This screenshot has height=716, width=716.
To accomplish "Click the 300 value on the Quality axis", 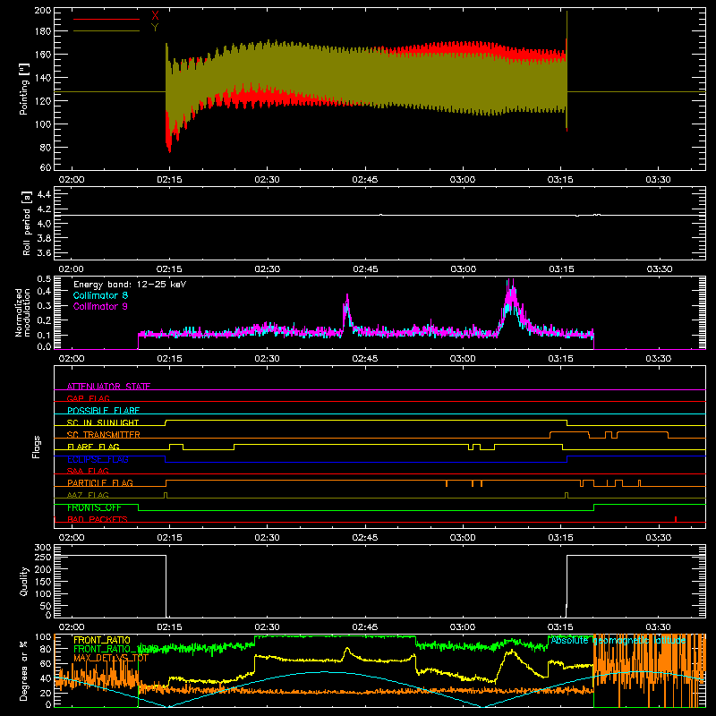I will (43, 547).
